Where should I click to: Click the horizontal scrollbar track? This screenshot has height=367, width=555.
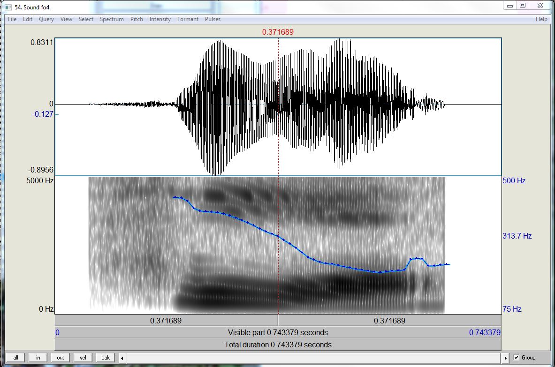click(313, 358)
